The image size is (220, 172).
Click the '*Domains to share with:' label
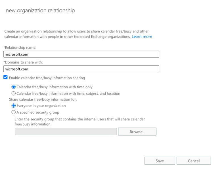(x=23, y=62)
